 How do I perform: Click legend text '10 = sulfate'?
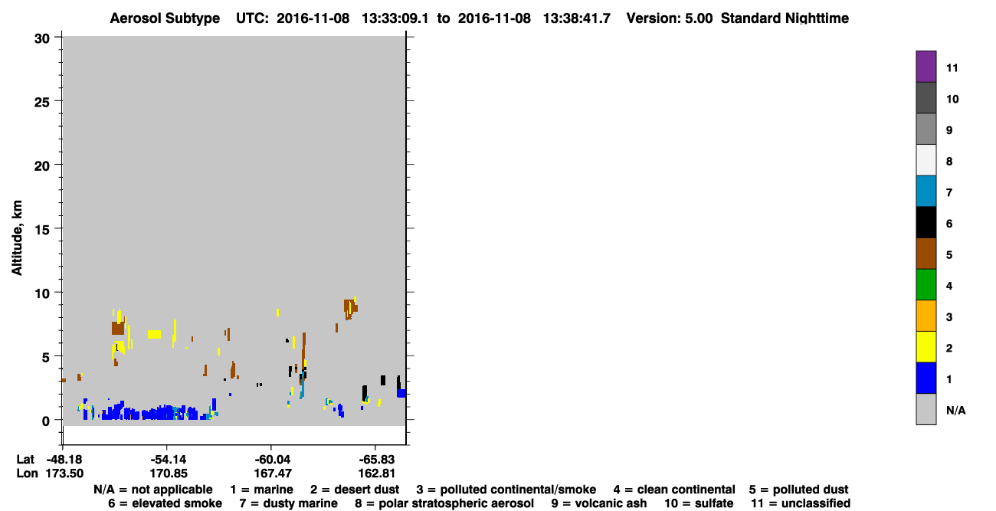point(698,503)
